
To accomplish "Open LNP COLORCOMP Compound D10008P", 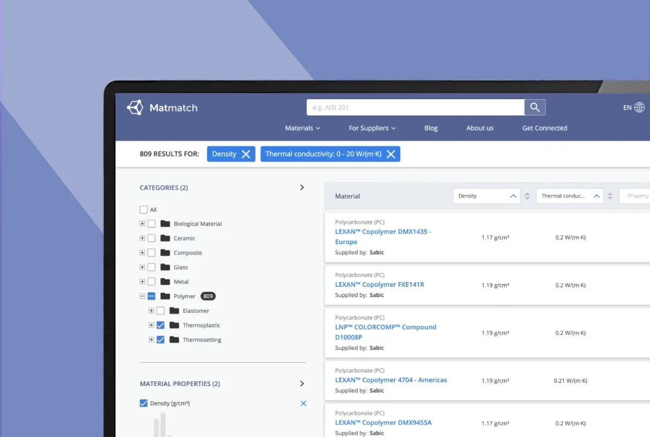I will pyautogui.click(x=386, y=332).
